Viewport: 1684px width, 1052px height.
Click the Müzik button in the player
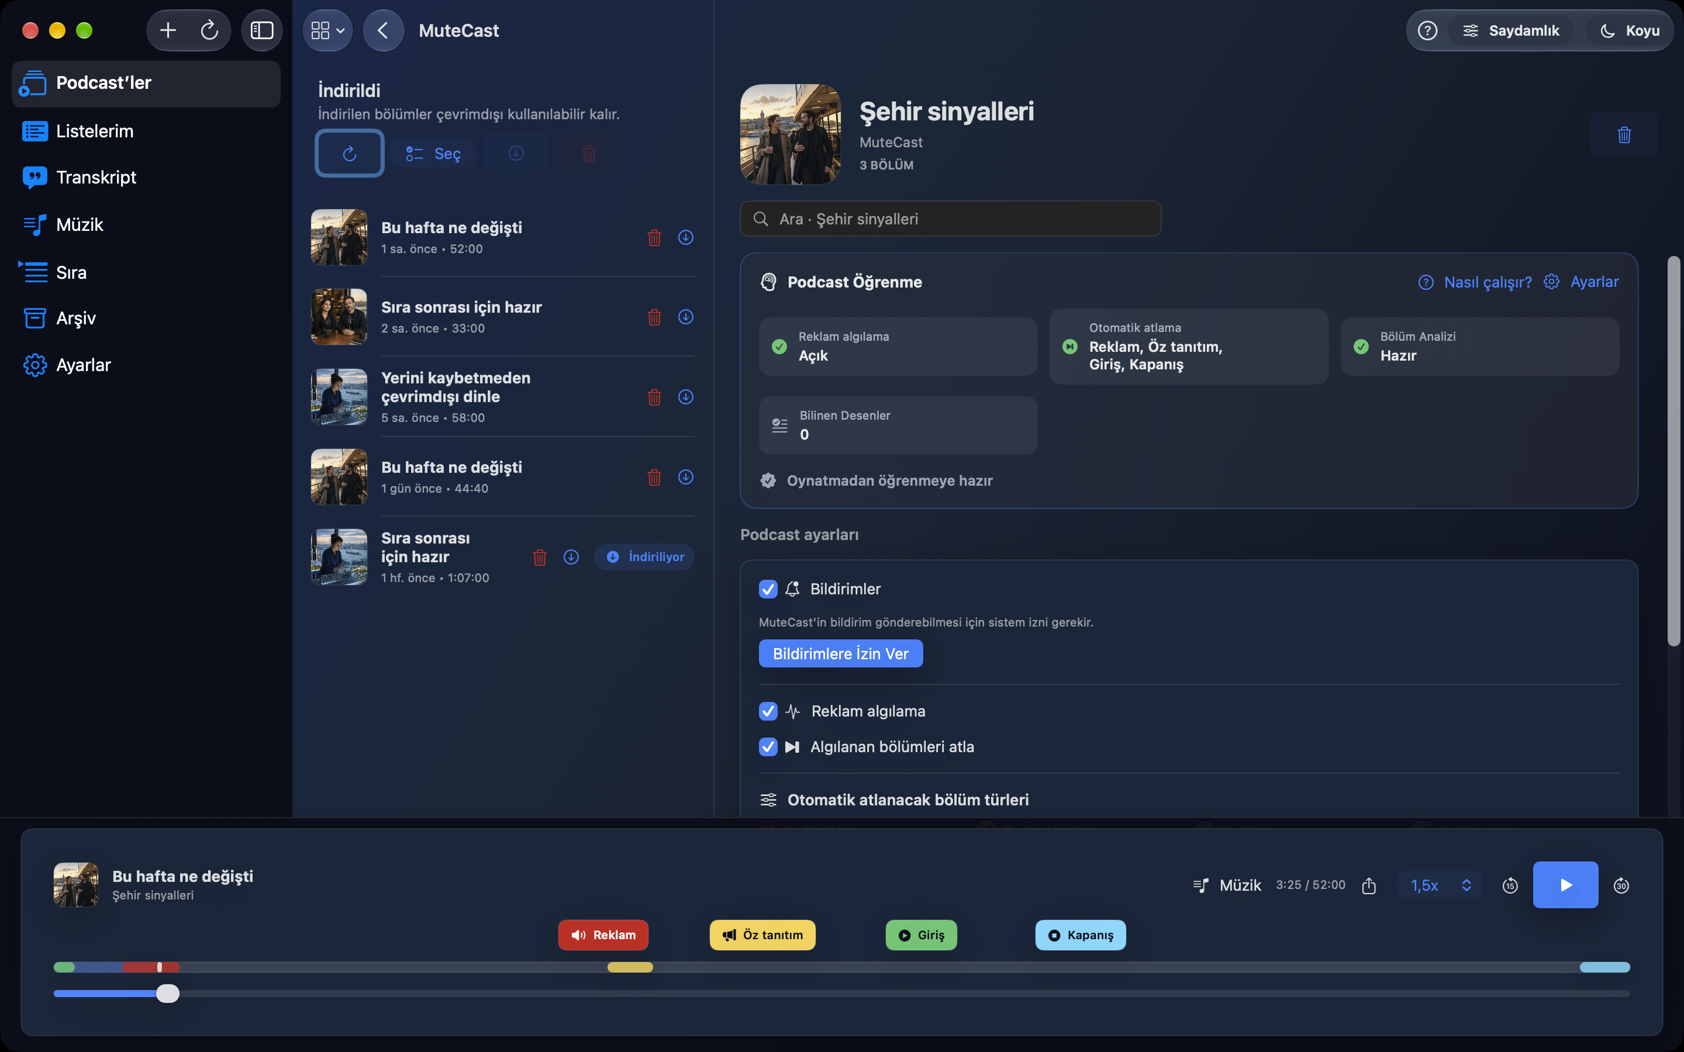1227,885
